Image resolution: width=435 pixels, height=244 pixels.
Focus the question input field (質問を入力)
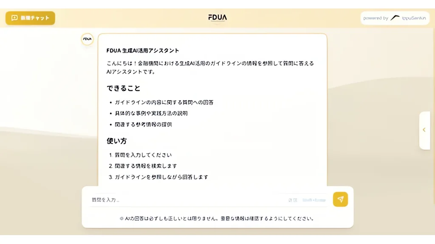pos(189,200)
